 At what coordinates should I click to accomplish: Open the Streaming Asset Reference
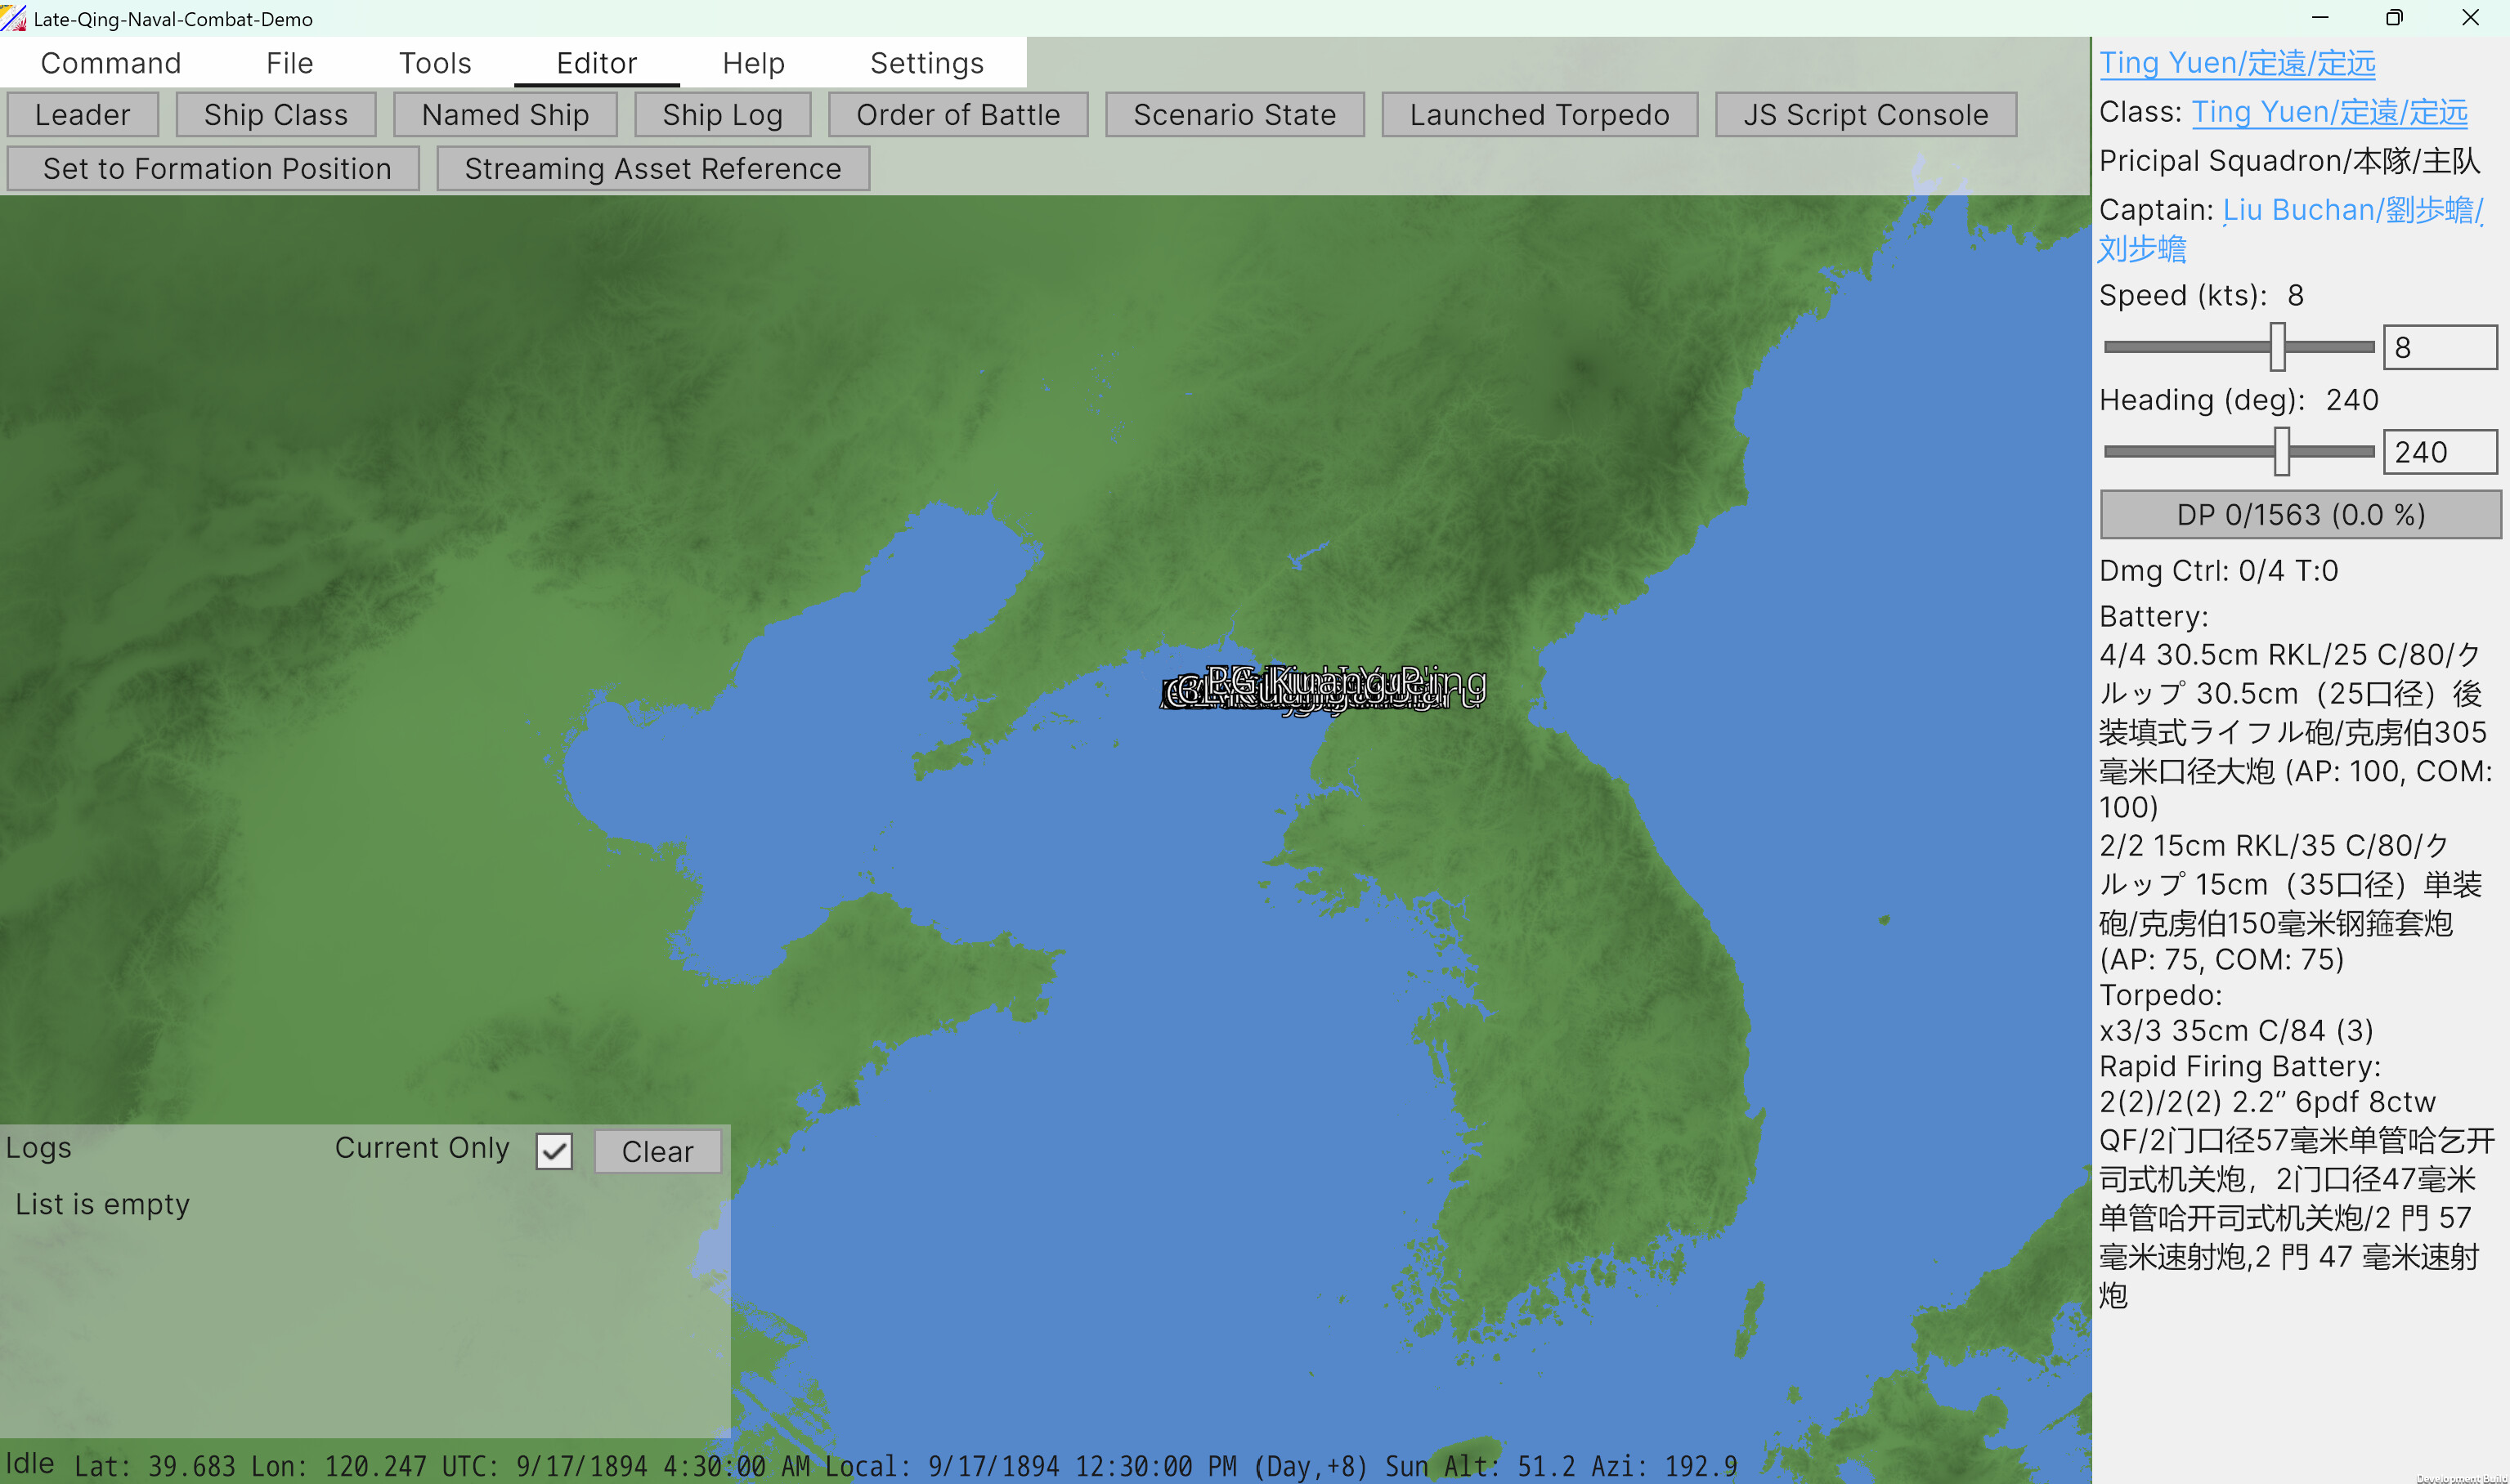point(652,168)
